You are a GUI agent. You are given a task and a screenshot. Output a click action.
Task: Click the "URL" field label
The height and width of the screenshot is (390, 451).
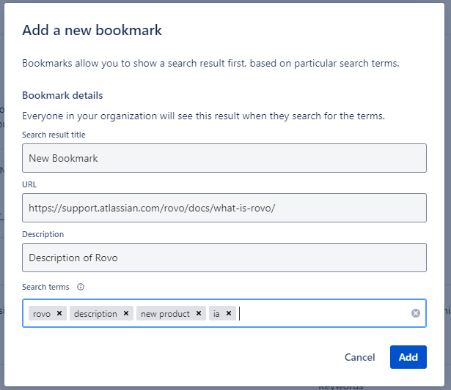click(x=29, y=184)
